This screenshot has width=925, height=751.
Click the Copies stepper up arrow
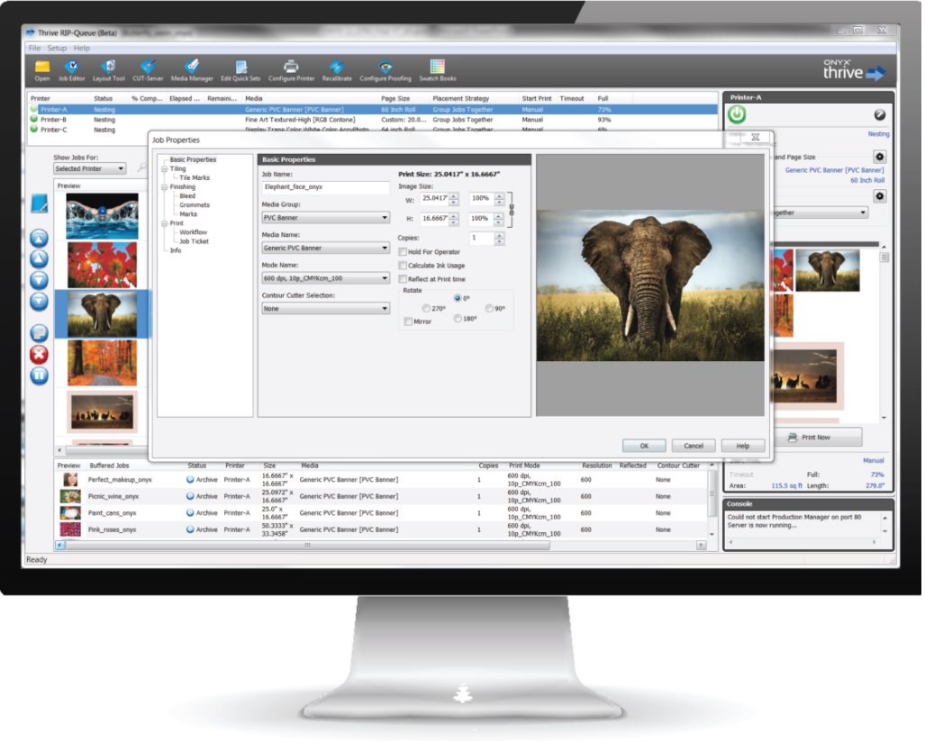click(499, 235)
